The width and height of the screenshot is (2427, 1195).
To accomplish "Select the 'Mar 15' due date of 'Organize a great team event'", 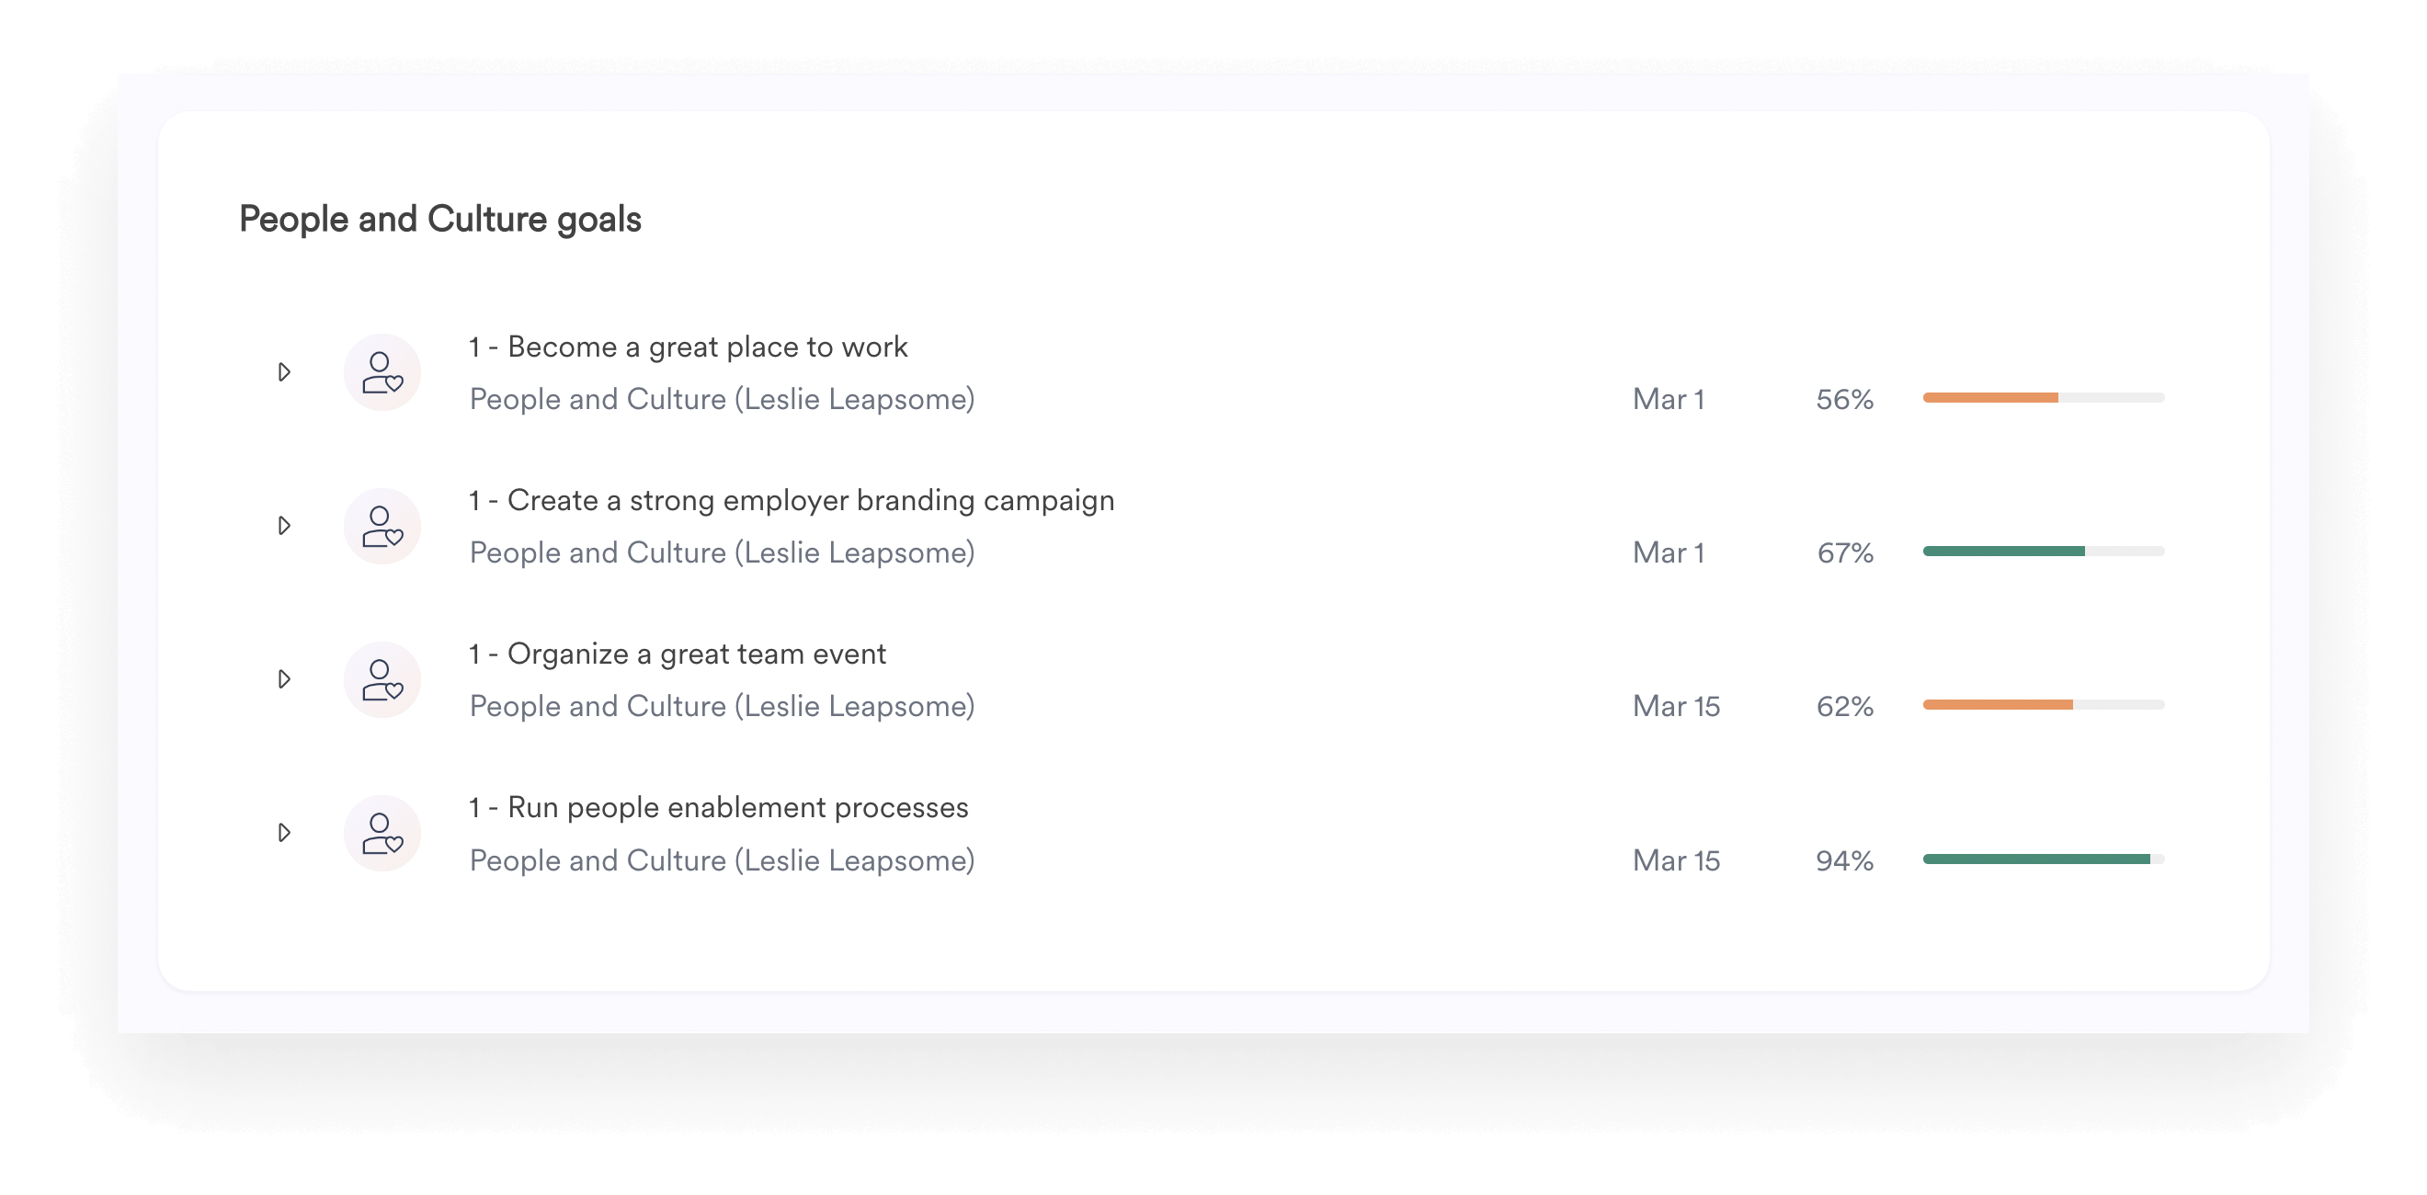I will pos(1675,705).
